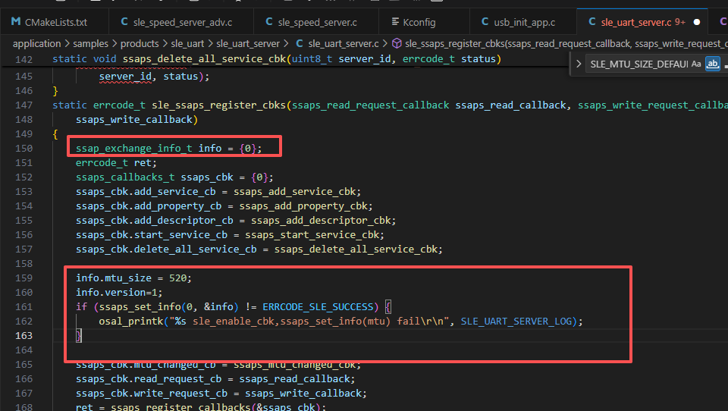This screenshot has height=411, width=728.
Task: Toggle Match Whole Word in find widget
Action: tap(712, 64)
